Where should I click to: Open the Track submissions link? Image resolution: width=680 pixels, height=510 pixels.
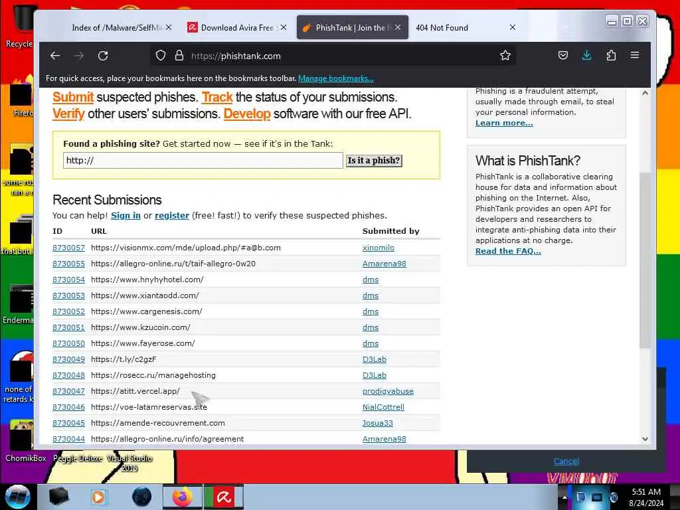[x=217, y=97]
